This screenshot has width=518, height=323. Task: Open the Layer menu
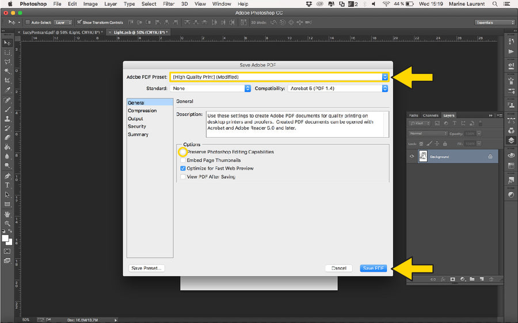(x=111, y=4)
